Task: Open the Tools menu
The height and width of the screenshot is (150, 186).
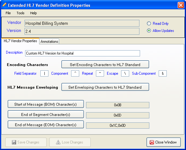Action: (x=20, y=13)
